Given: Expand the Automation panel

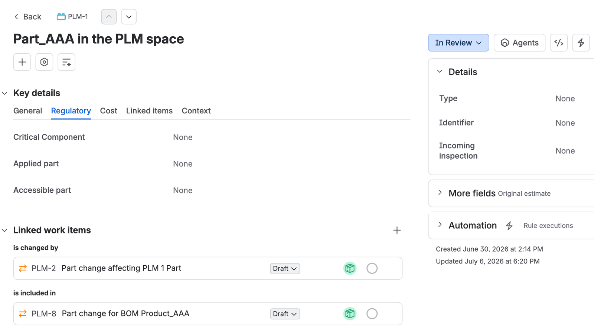Looking at the screenshot, I should point(440,225).
